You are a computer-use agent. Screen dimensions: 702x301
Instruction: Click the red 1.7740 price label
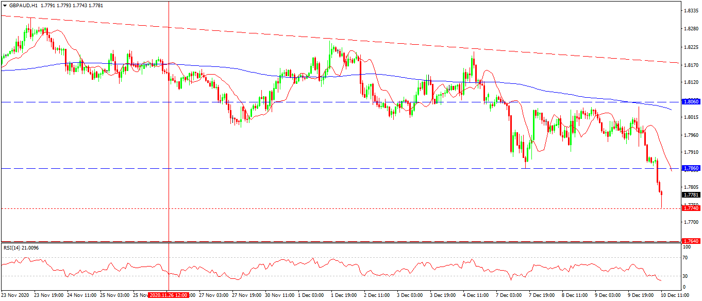(690, 208)
